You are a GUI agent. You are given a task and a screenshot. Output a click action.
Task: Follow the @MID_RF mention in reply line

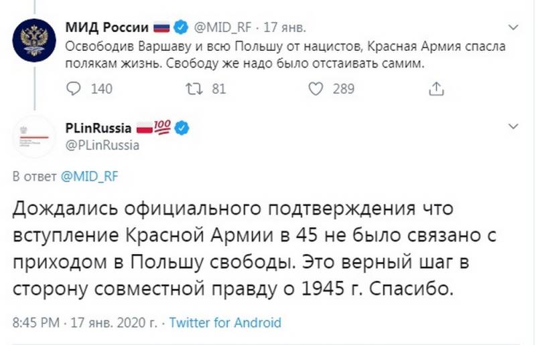89,177
